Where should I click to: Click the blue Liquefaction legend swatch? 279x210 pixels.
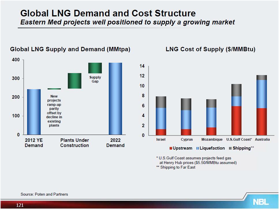(198, 148)
